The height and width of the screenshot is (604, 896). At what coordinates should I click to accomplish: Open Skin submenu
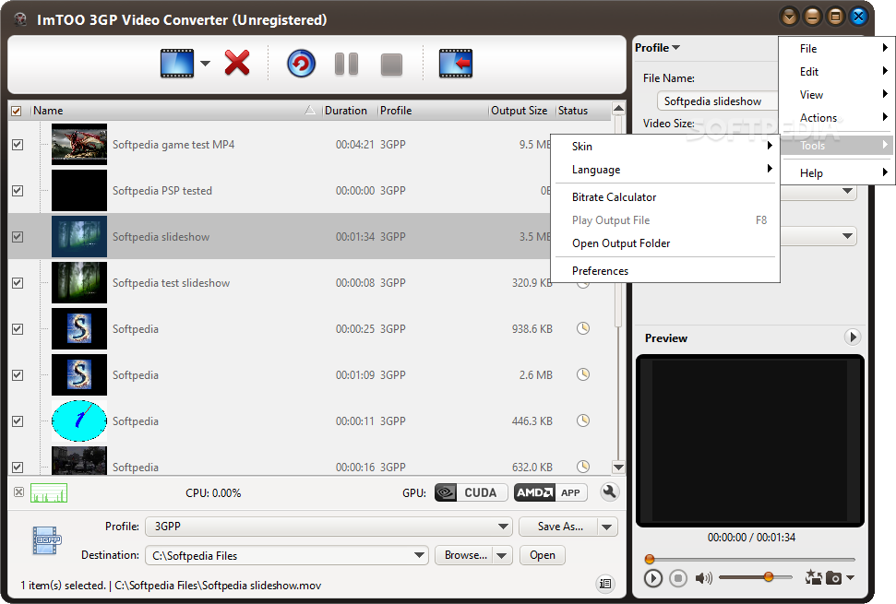tap(665, 146)
